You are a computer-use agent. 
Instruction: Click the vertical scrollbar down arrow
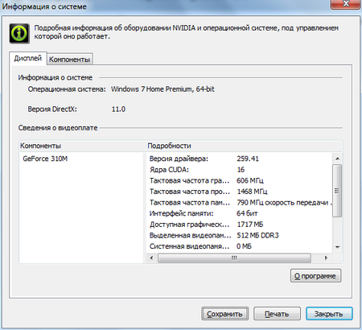coord(337,247)
